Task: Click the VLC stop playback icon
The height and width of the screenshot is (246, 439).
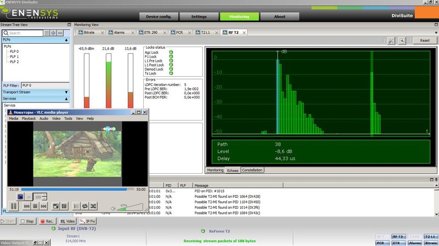Action: click(35, 206)
